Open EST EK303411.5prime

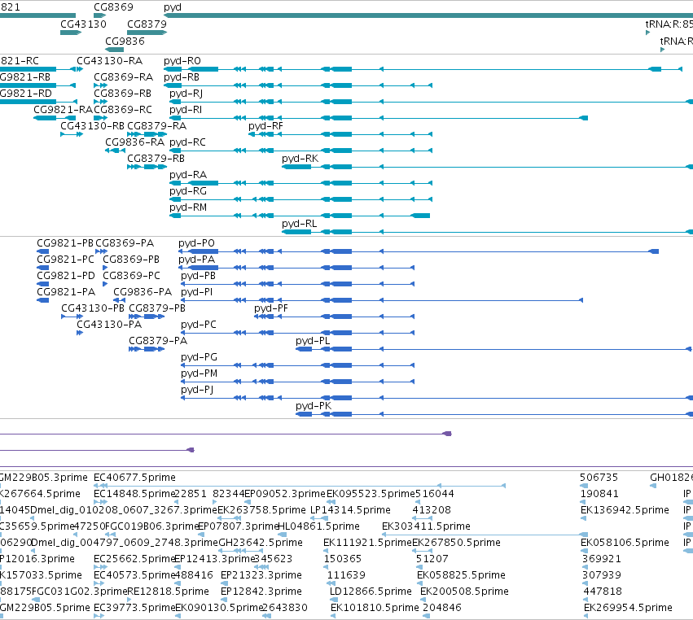(x=426, y=526)
